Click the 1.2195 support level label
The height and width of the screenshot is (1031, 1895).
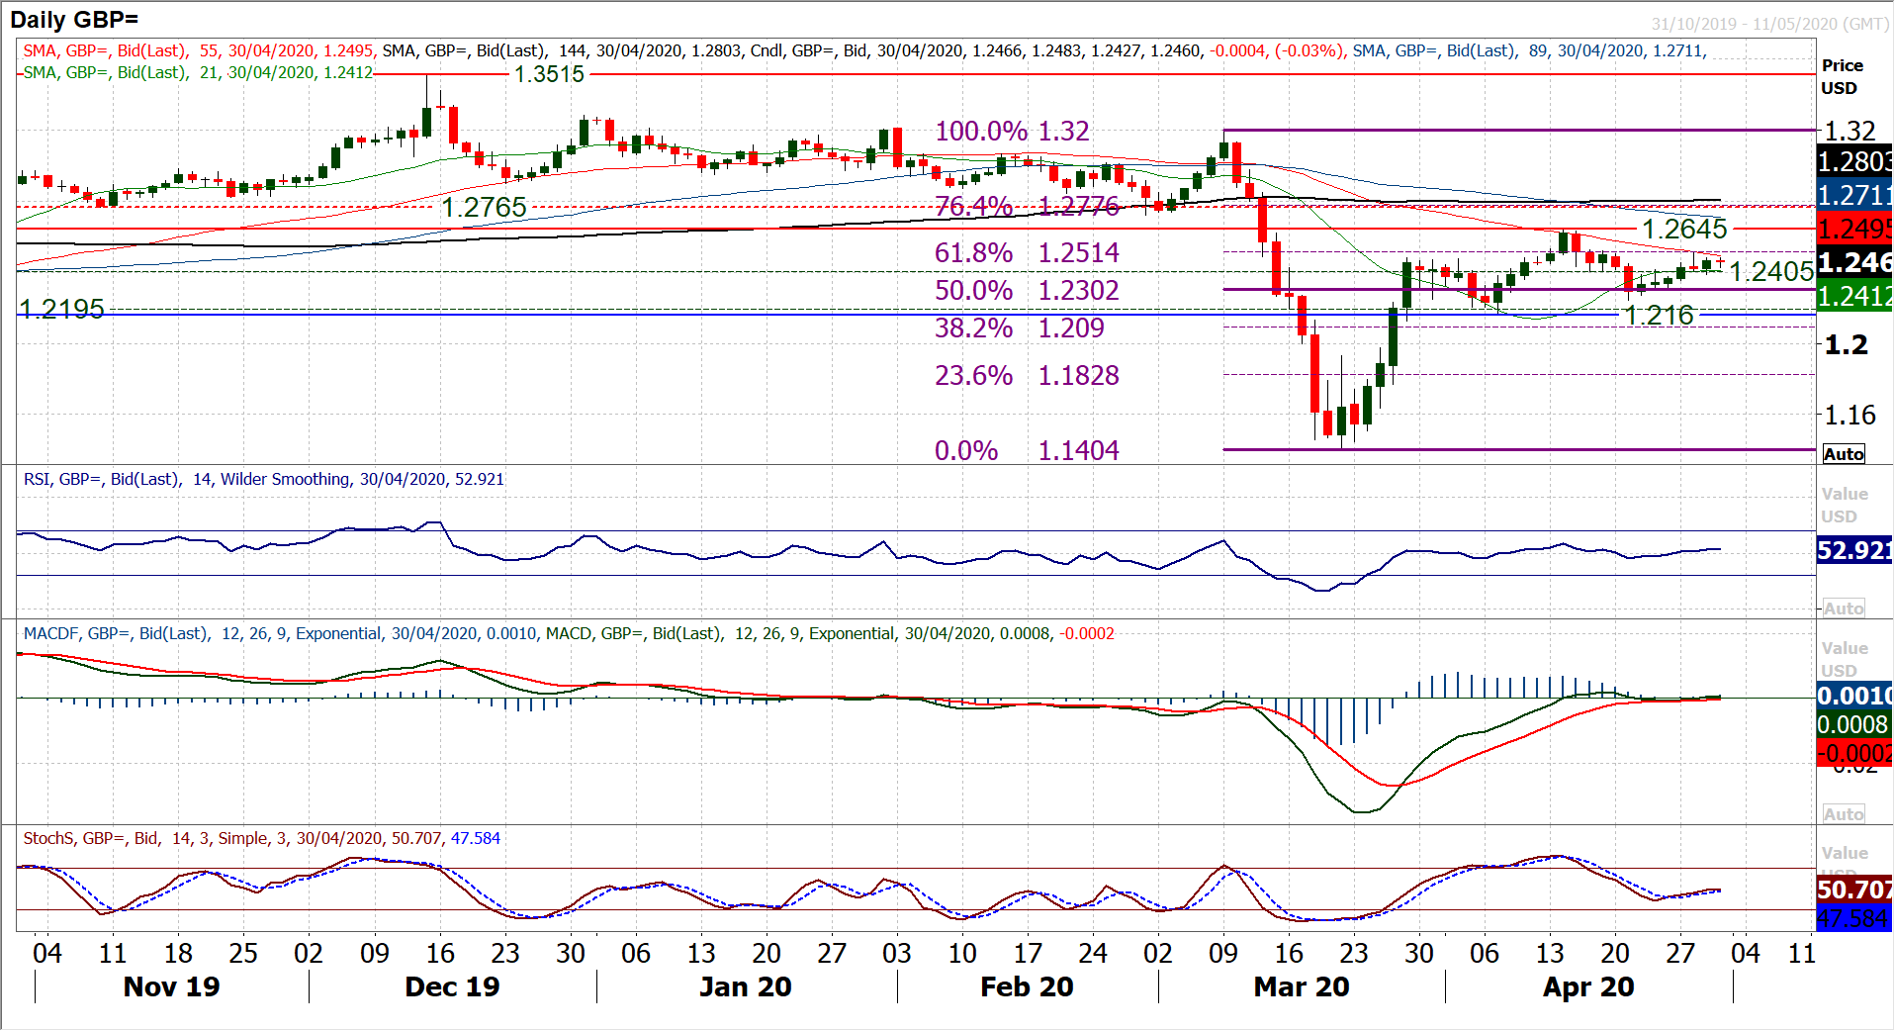[x=61, y=309]
